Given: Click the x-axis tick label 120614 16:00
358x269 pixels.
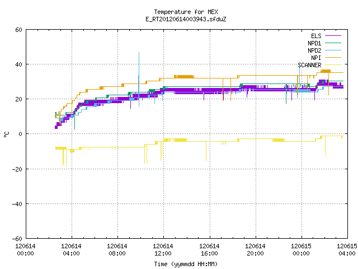Looking at the screenshot, I should [209, 250].
